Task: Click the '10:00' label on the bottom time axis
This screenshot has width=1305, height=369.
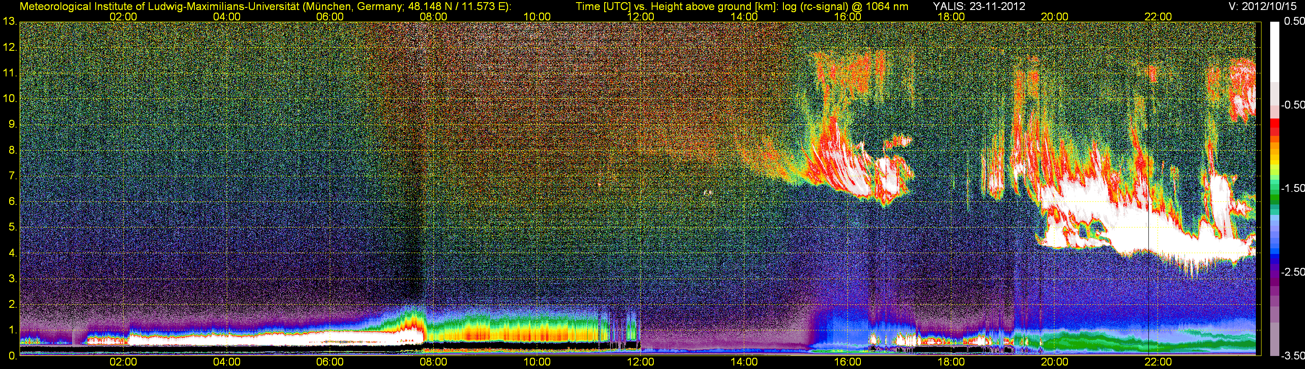Action: [537, 362]
